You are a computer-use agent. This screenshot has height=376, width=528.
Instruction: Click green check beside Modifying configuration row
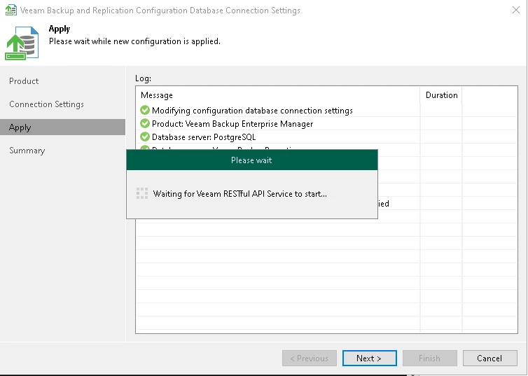pyautogui.click(x=145, y=110)
